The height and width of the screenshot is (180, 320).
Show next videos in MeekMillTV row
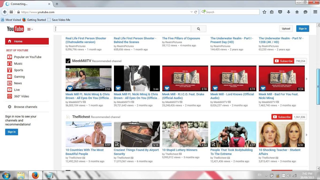[x=306, y=79]
